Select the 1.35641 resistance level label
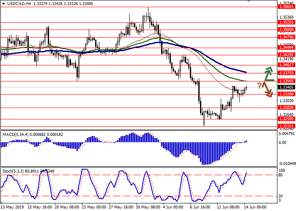Image resolution: width=296 pixels, height=211 pixels. click(x=285, y=7)
